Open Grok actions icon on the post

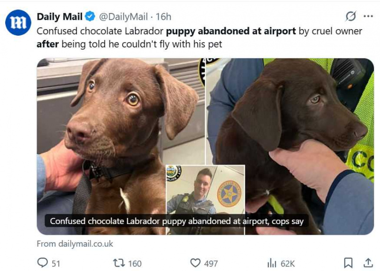tap(350, 16)
